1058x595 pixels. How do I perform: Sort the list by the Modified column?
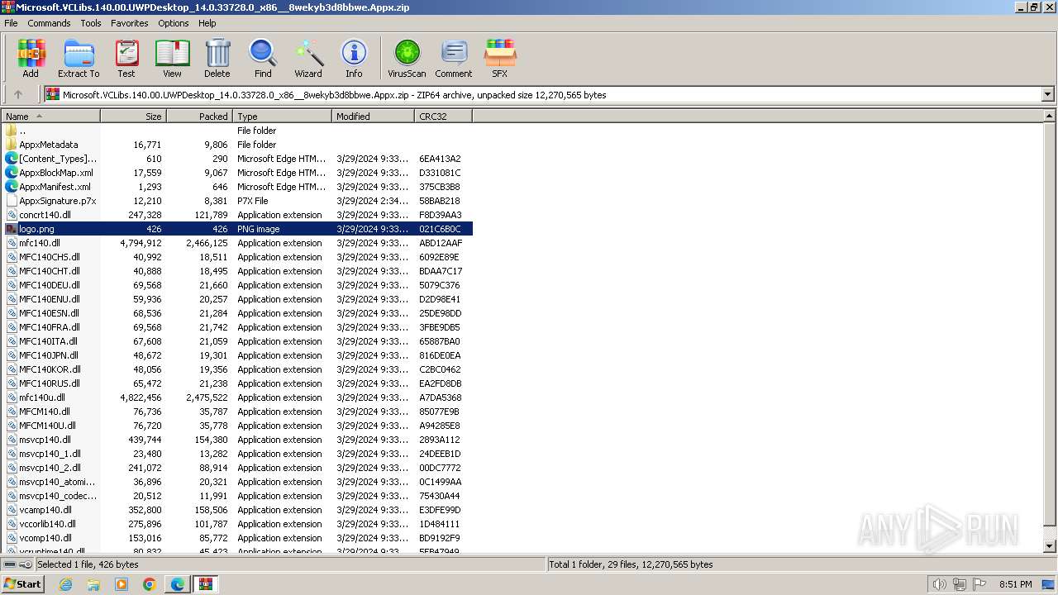[x=374, y=117]
